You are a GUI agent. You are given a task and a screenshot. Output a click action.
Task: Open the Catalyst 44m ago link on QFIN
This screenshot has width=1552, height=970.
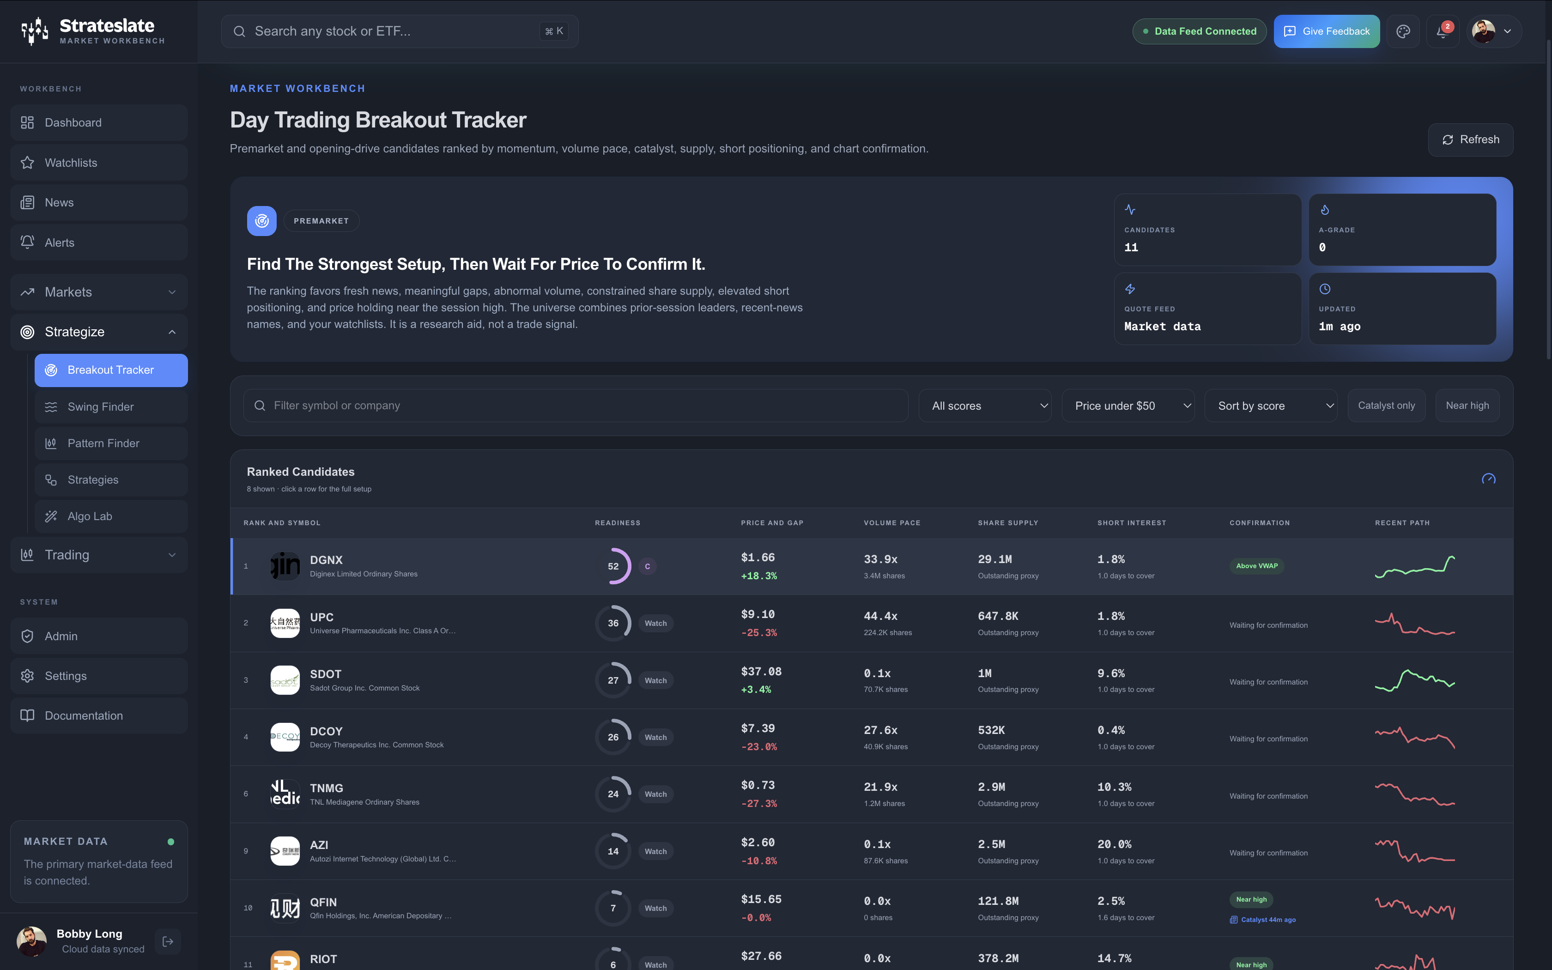pyautogui.click(x=1263, y=919)
